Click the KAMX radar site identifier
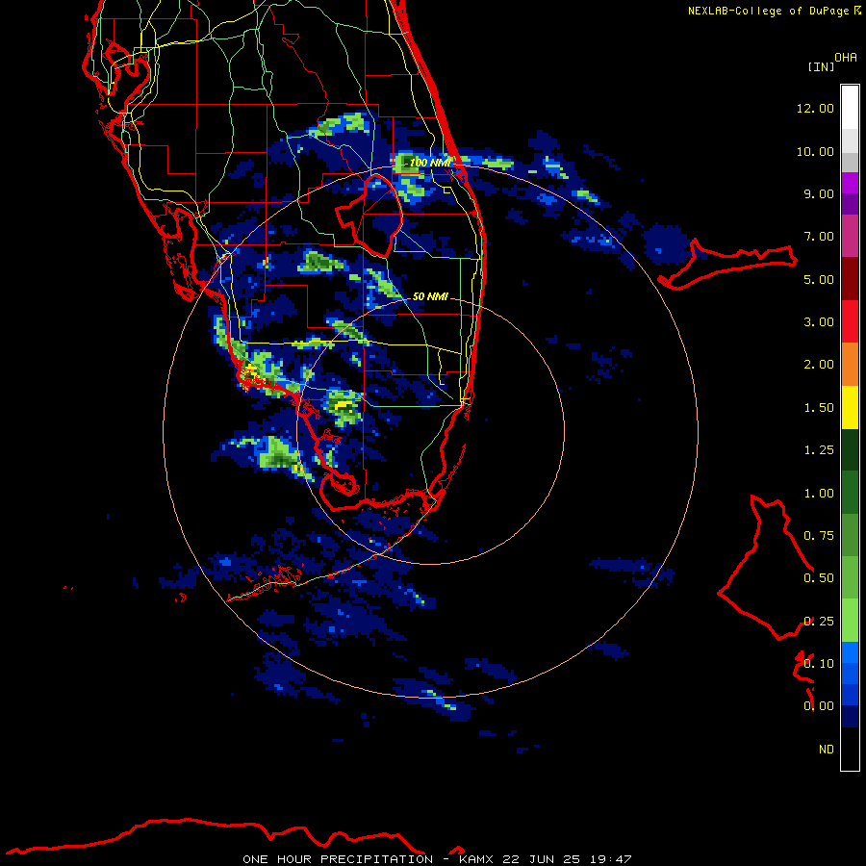 pyautogui.click(x=476, y=859)
